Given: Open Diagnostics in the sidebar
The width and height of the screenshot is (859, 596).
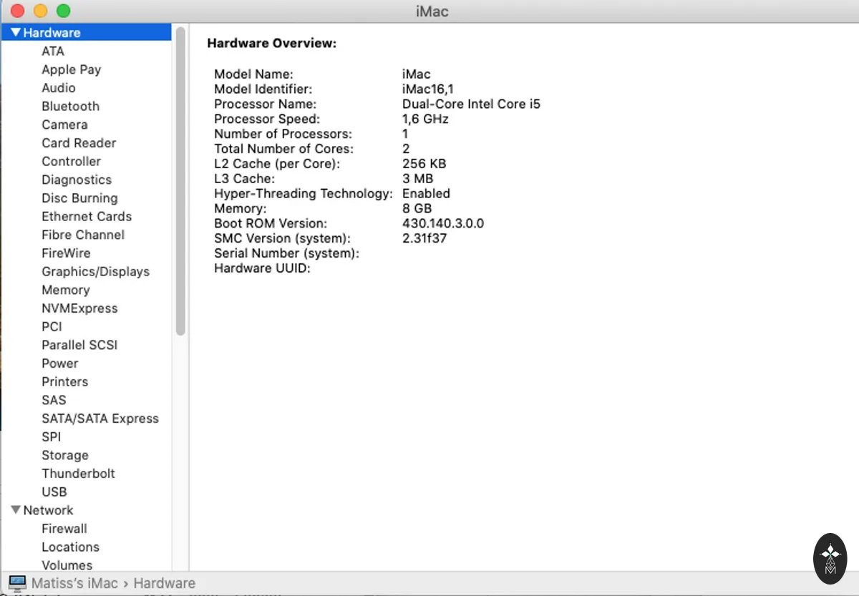Looking at the screenshot, I should pyautogui.click(x=77, y=180).
